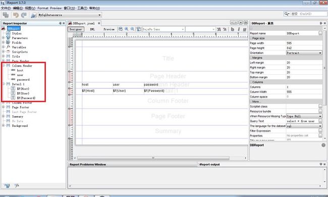The height and width of the screenshot is (197, 328).
Task: Click host static text on canvas
Action: tap(85, 84)
